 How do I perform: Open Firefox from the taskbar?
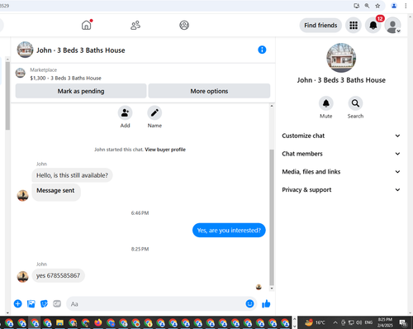coord(97,322)
